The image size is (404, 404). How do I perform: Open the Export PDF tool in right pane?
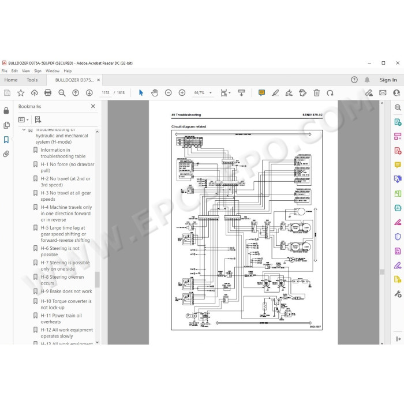click(398, 122)
